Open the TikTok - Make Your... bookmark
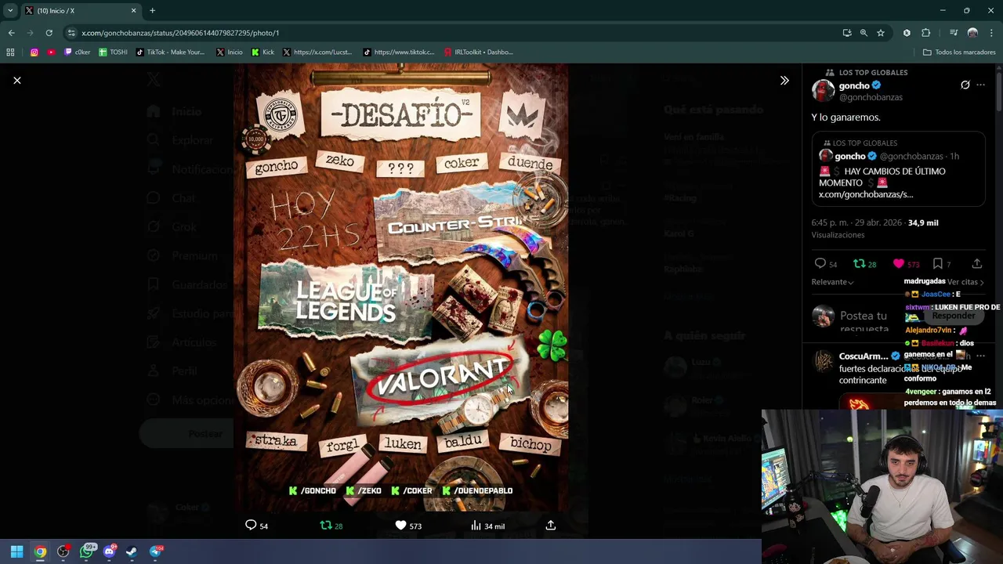1003x564 pixels. (170, 52)
